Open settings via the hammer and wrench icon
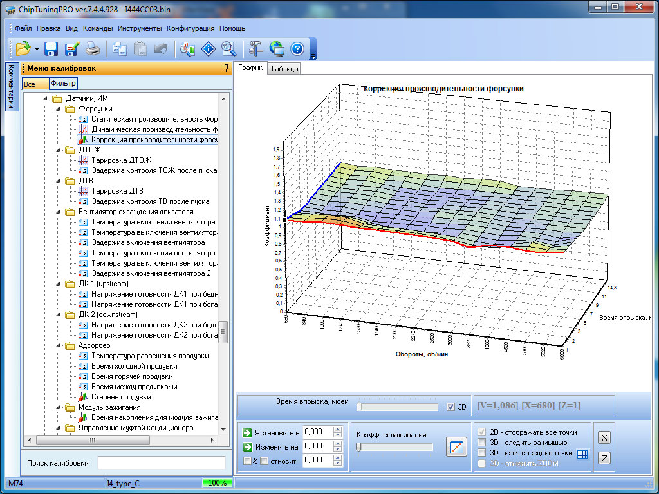This screenshot has height=494, width=659. coord(255,48)
